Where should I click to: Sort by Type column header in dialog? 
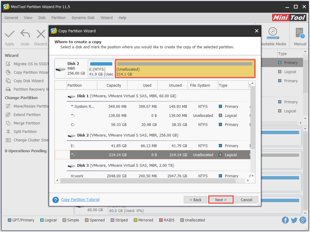(x=233, y=85)
